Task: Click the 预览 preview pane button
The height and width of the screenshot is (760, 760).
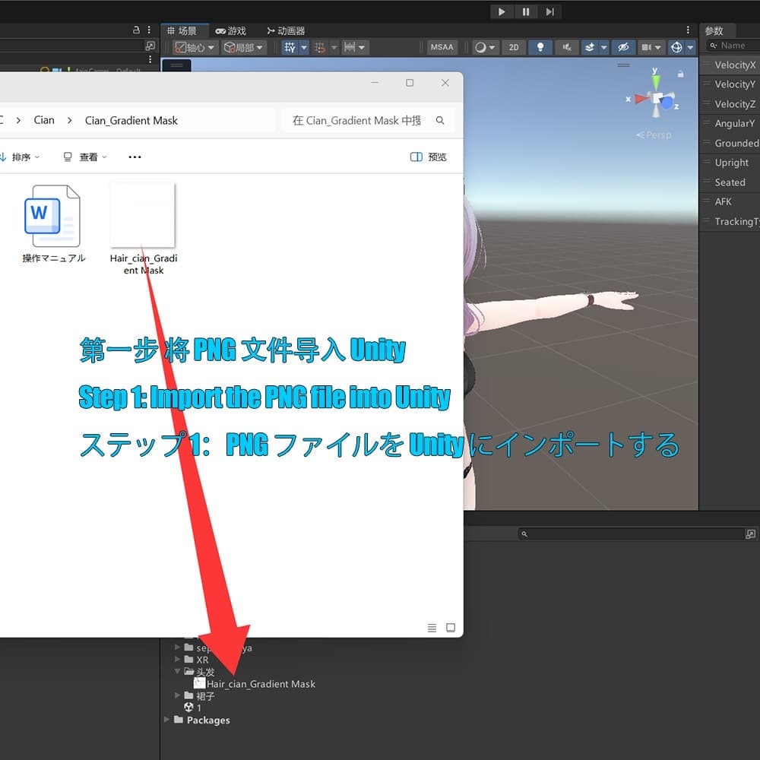Action: (x=429, y=157)
